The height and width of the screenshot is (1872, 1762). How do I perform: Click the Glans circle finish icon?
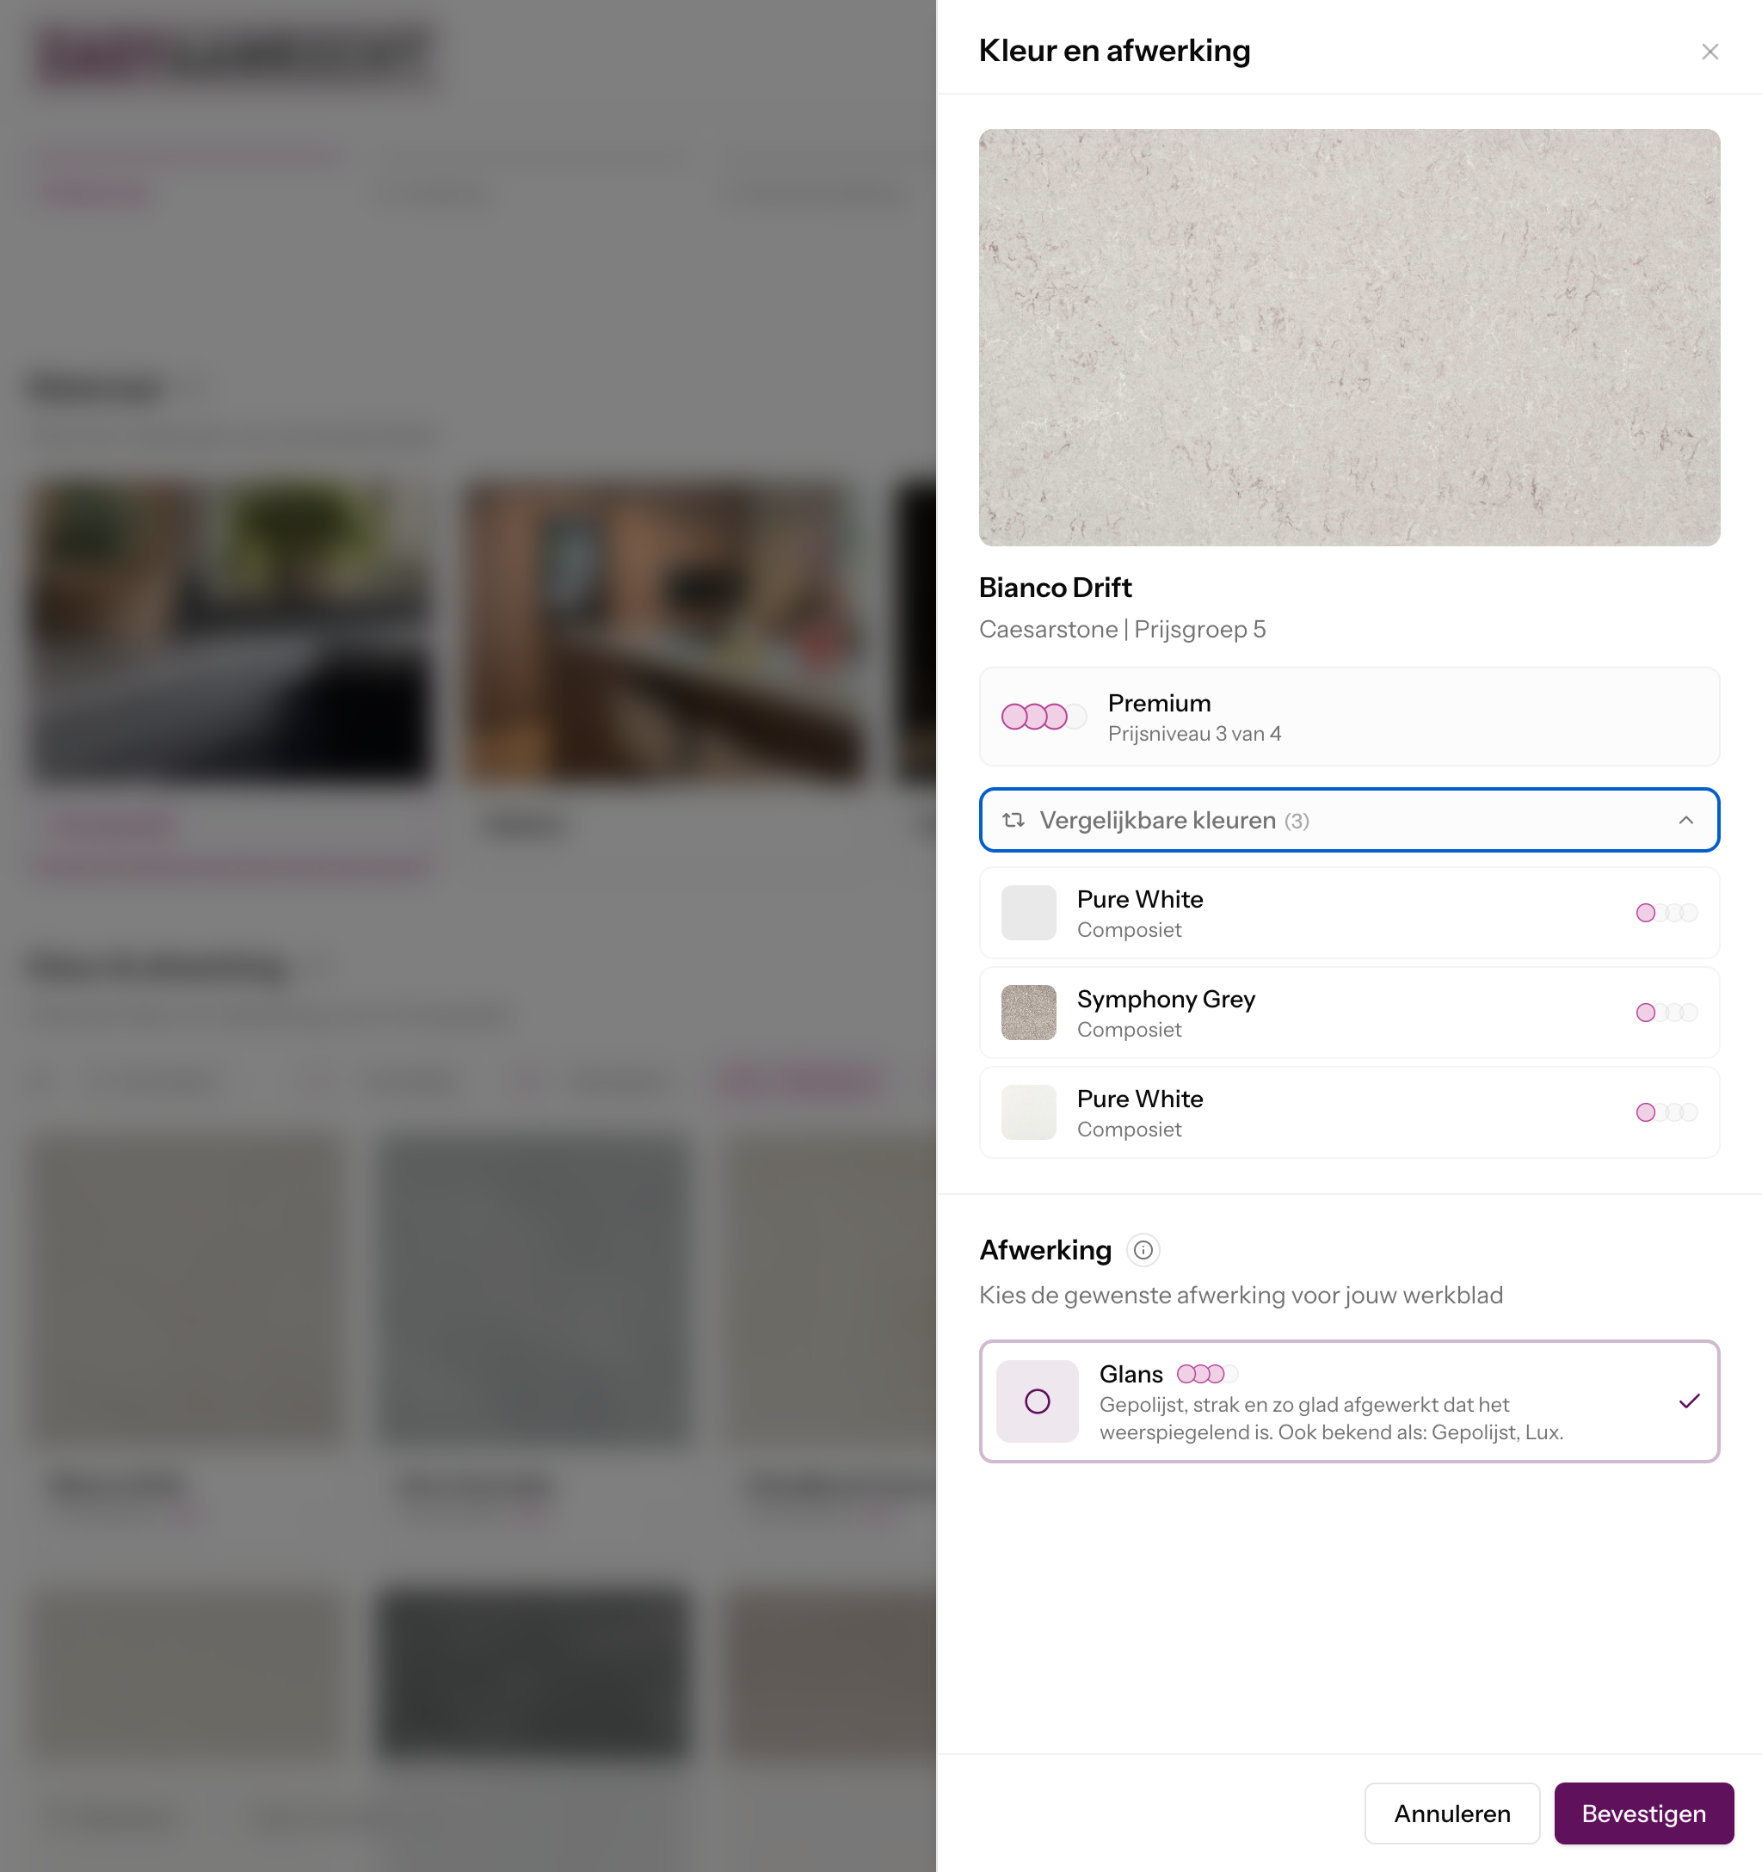(x=1037, y=1401)
